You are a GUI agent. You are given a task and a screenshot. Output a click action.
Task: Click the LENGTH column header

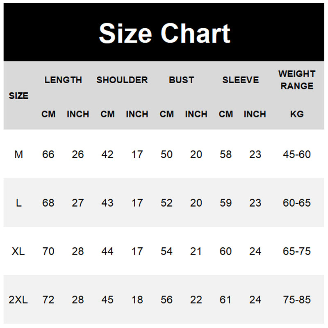(x=63, y=80)
